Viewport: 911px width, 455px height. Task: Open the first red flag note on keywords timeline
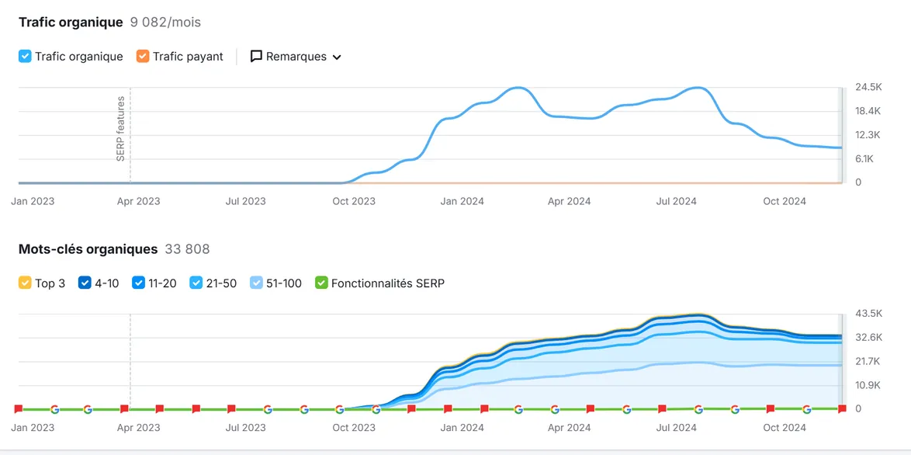coord(18,408)
